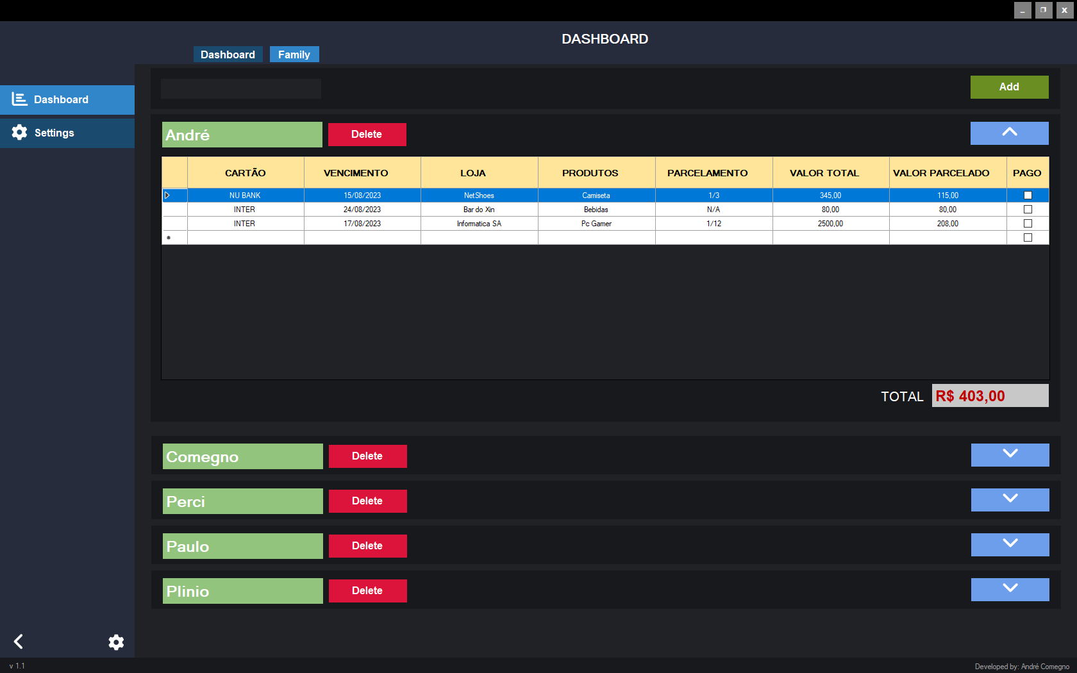Sort by the VENCIMENTO column header
This screenshot has height=673, width=1077.
tap(362, 173)
